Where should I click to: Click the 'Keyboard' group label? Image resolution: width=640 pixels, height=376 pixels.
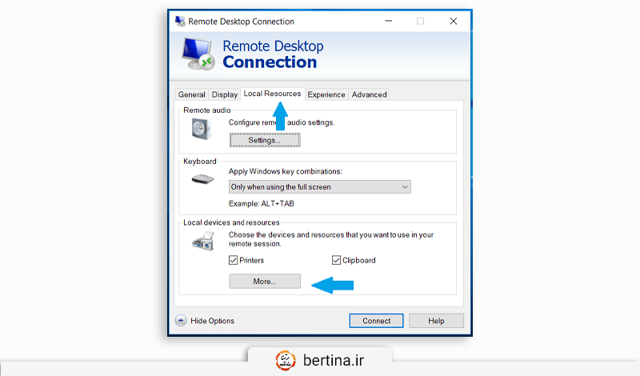pyautogui.click(x=199, y=162)
